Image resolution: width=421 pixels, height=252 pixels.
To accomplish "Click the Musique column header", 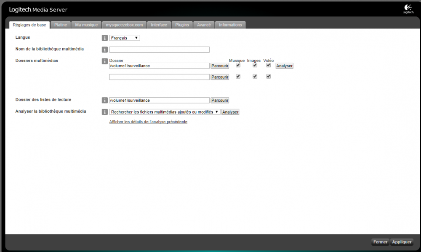I will coord(237,61).
